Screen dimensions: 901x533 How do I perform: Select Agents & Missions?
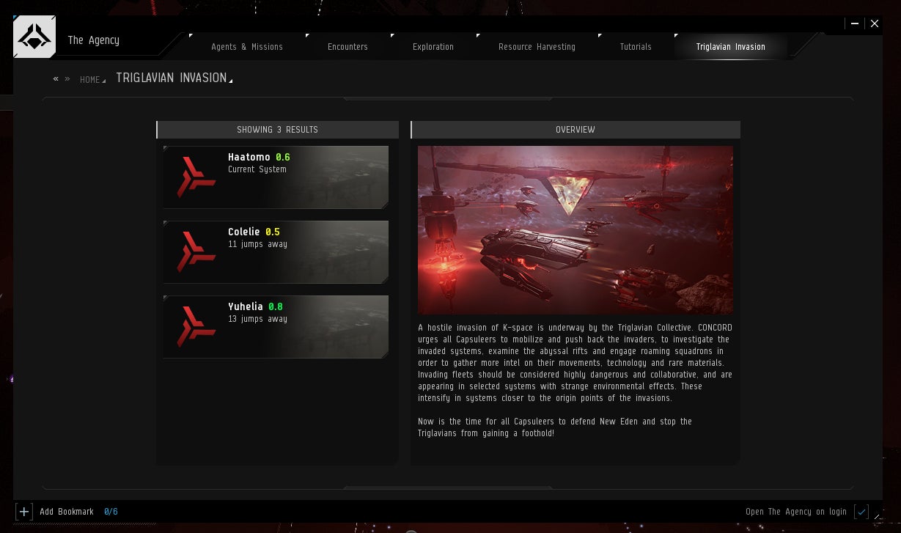tap(246, 46)
